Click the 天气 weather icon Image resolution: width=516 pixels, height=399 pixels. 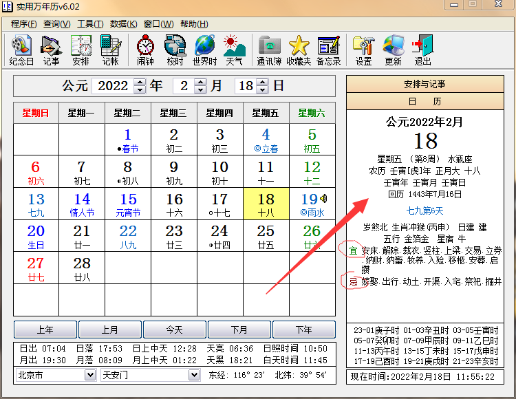click(x=234, y=50)
